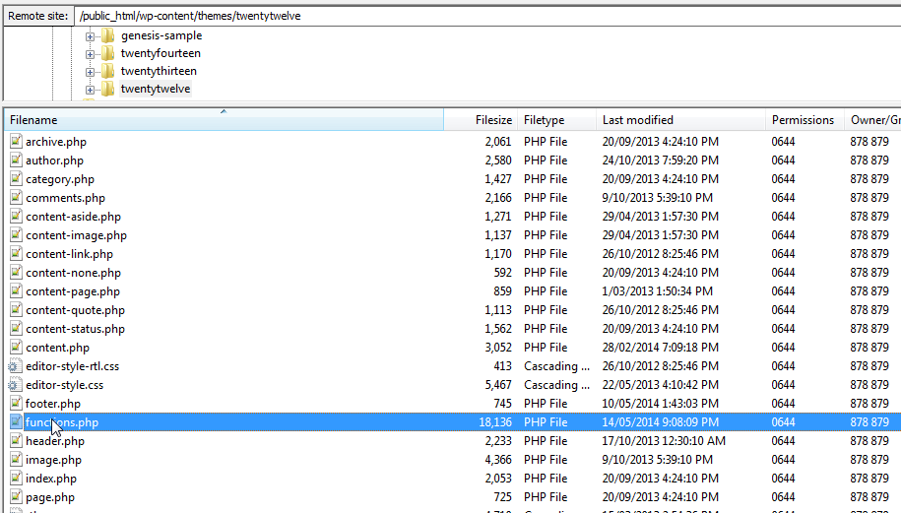901x513 pixels.
Task: Click the functions.php file icon
Action: 16,422
